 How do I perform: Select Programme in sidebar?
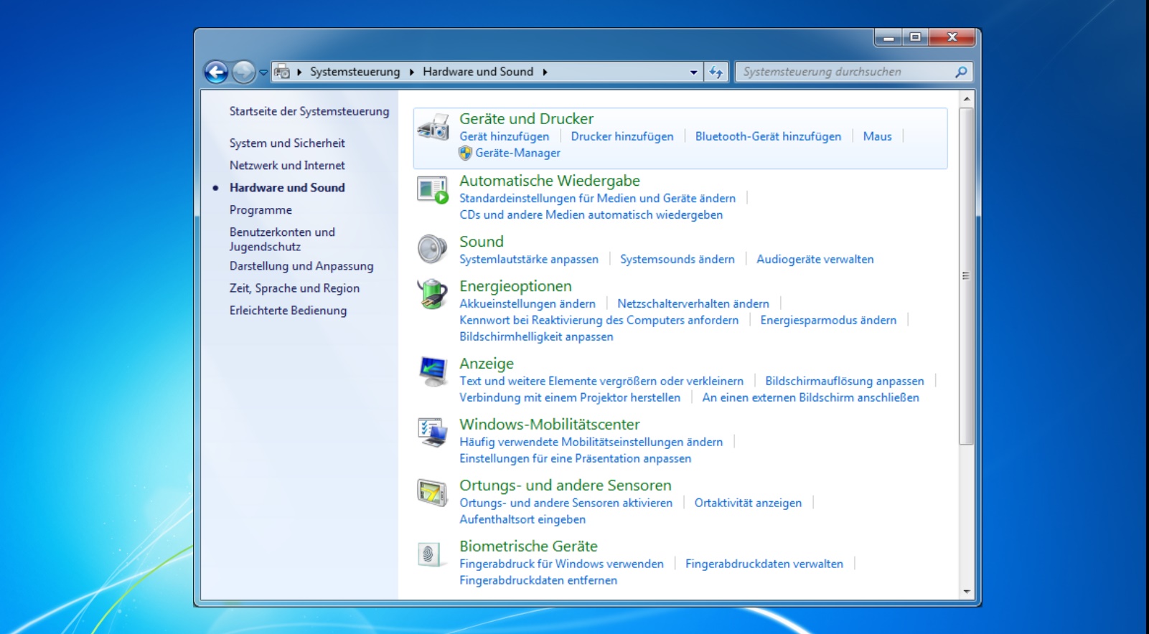point(261,210)
